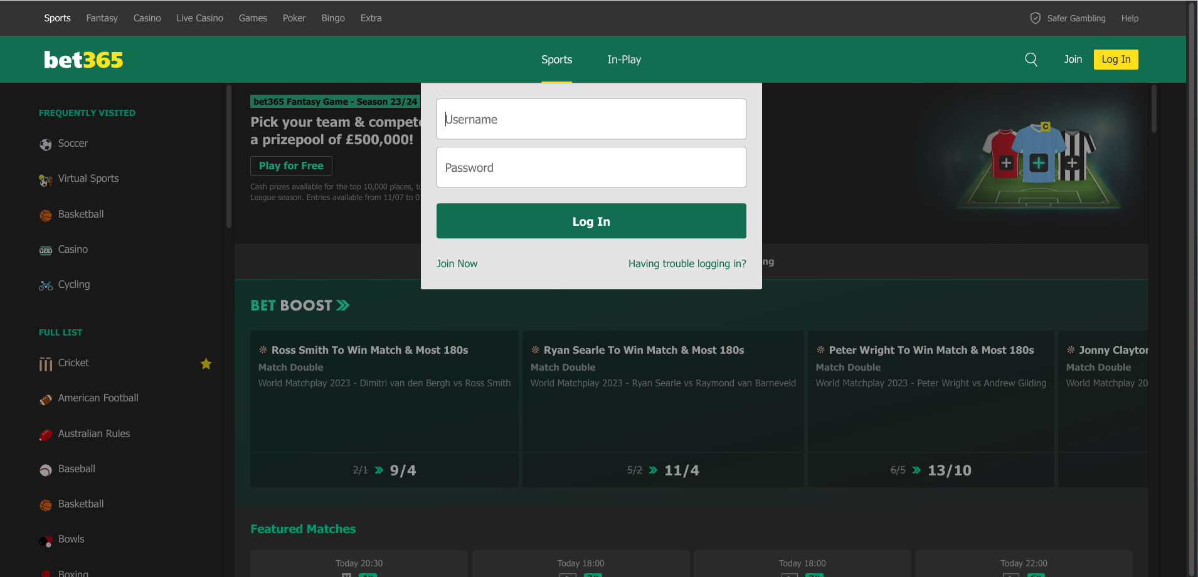
Task: Click the Safer Gambling shield icon
Action: pyautogui.click(x=1036, y=18)
